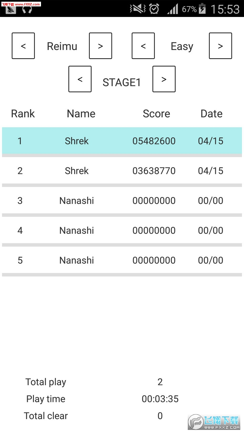The image size is (244, 434).
Task: Go to previous stage from STAGE1
Action: pyautogui.click(x=80, y=79)
